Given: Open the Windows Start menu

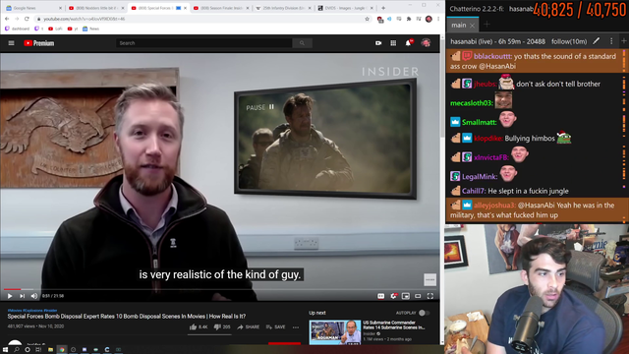Looking at the screenshot, I should [5, 350].
